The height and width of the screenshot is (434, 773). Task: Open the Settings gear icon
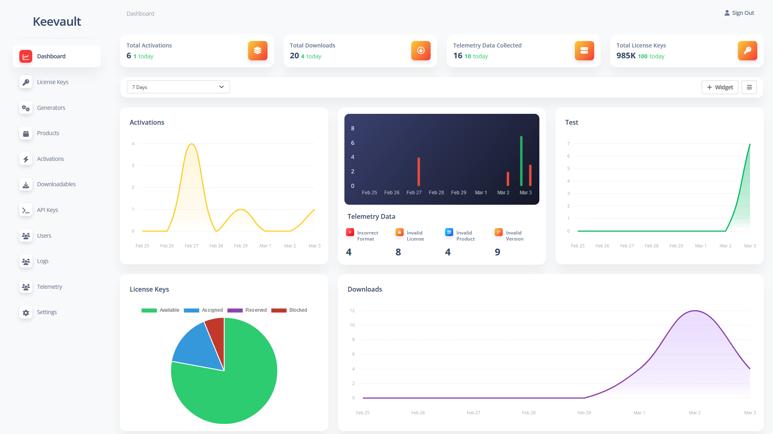pos(26,313)
